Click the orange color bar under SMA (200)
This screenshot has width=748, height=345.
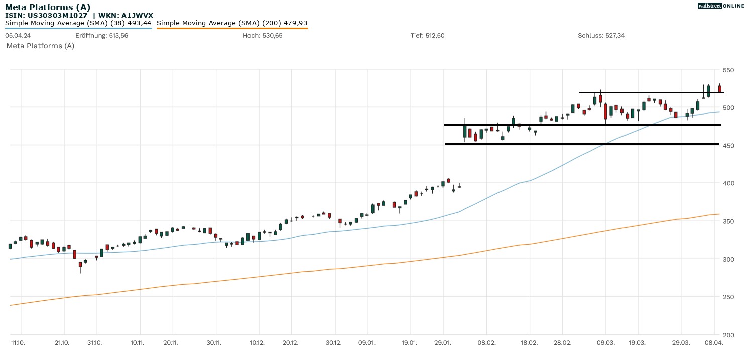[232, 28]
